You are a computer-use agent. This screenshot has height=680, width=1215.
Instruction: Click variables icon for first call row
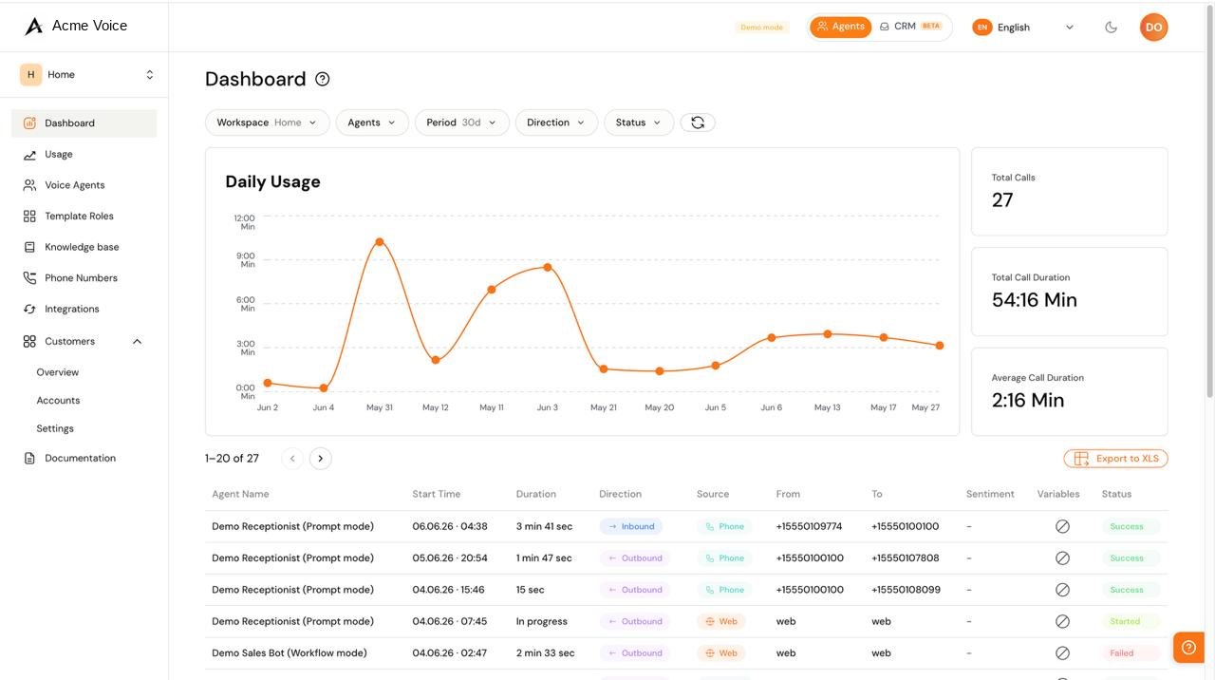click(x=1062, y=526)
